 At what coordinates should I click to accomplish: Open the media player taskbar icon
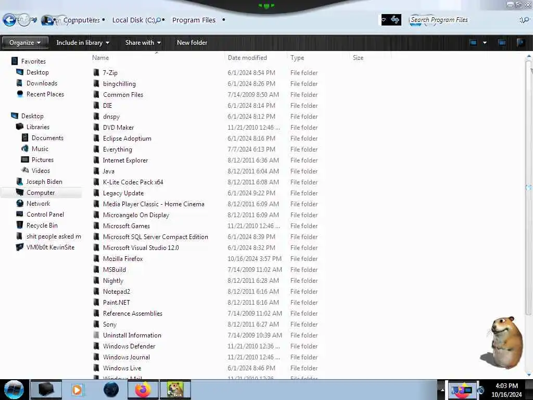[x=77, y=390]
